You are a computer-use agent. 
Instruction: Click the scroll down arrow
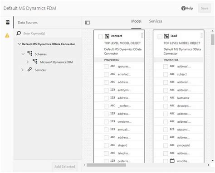pos(213,161)
